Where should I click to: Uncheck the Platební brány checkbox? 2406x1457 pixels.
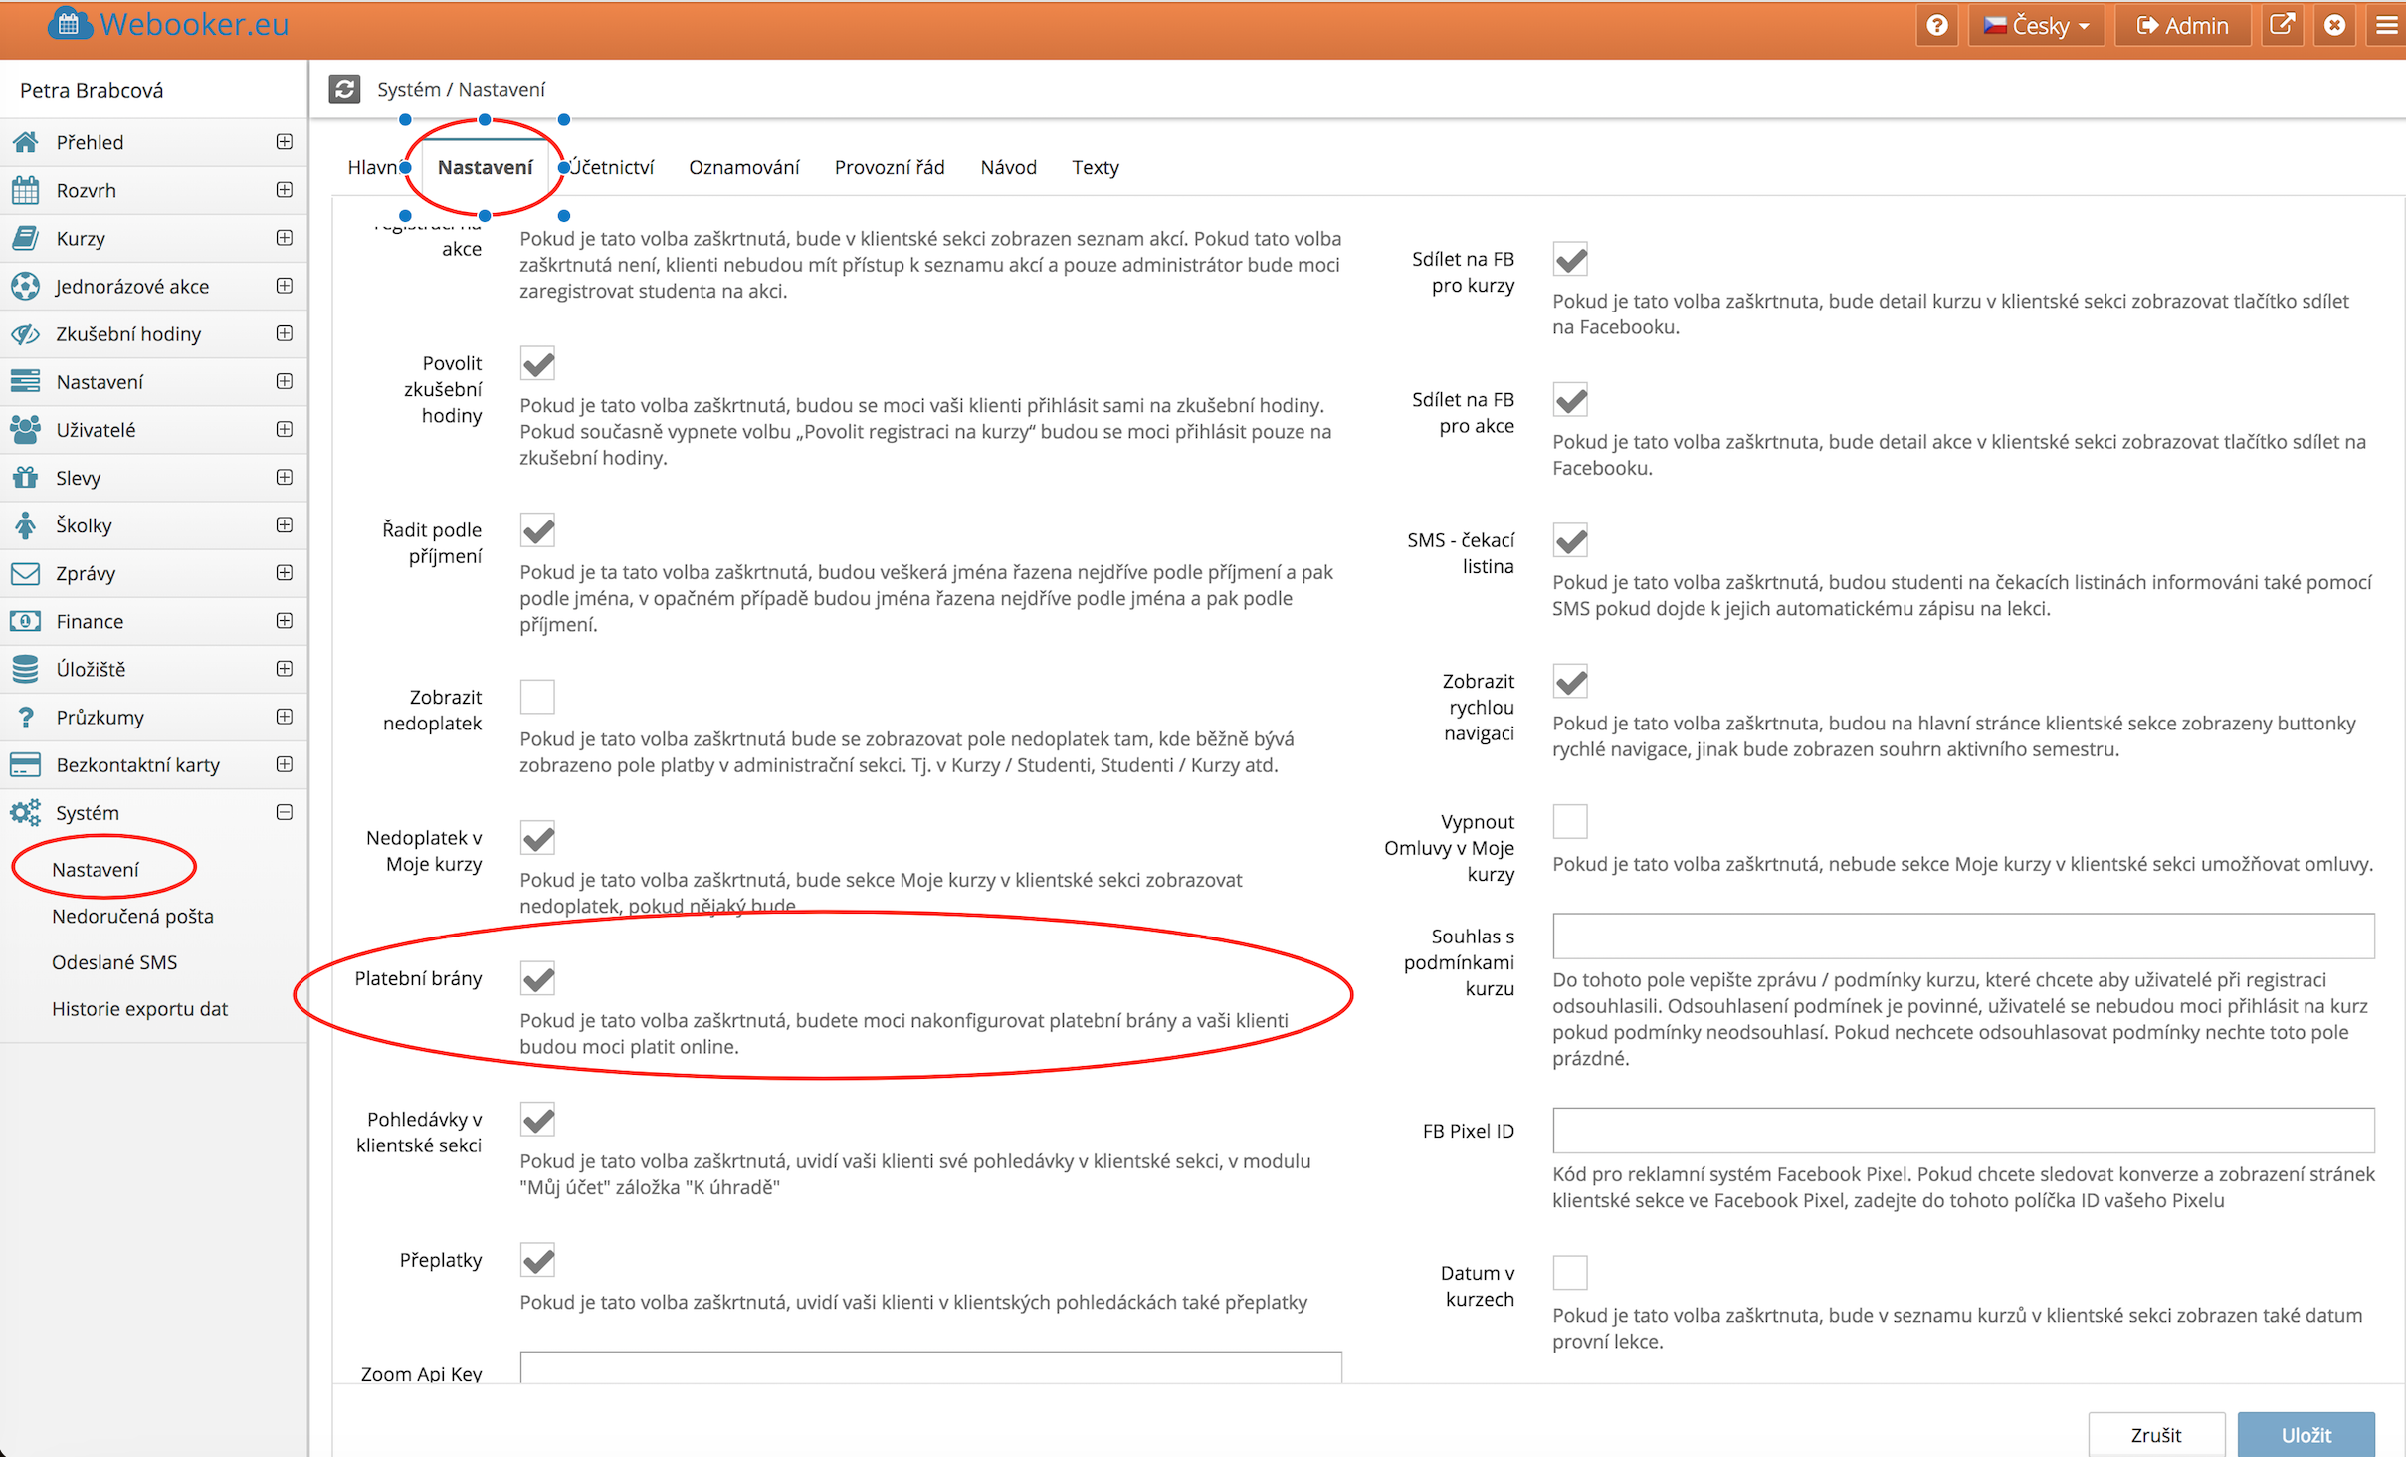537,979
